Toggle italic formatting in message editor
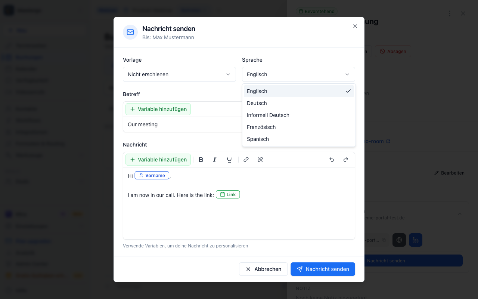 [x=215, y=160]
